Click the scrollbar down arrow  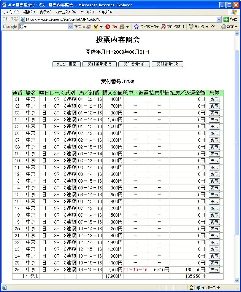(237, 281)
